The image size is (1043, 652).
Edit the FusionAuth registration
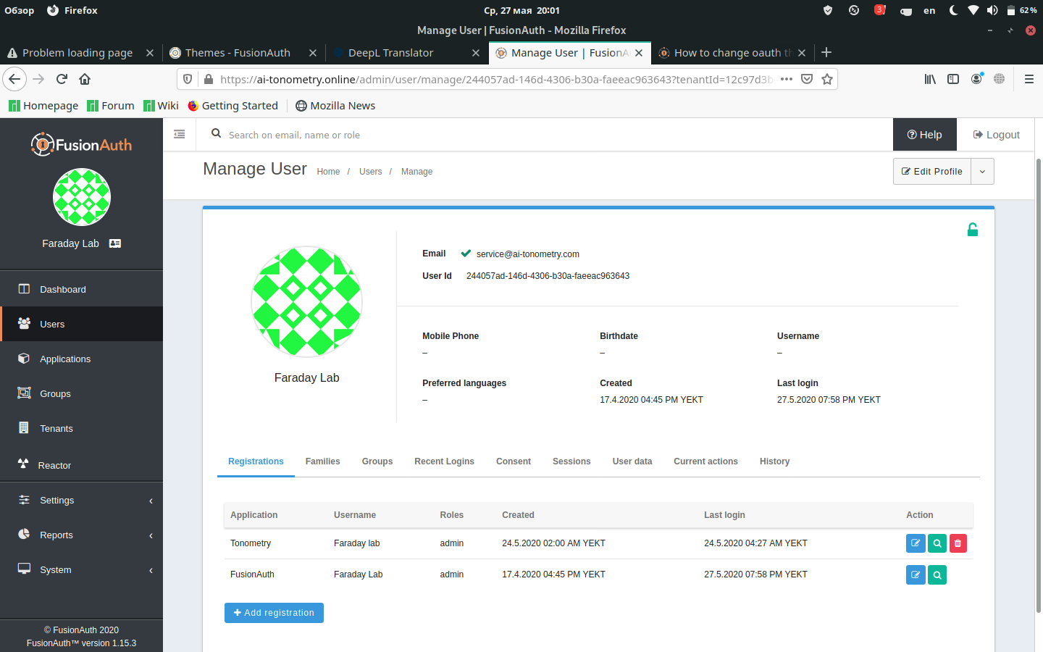click(916, 574)
